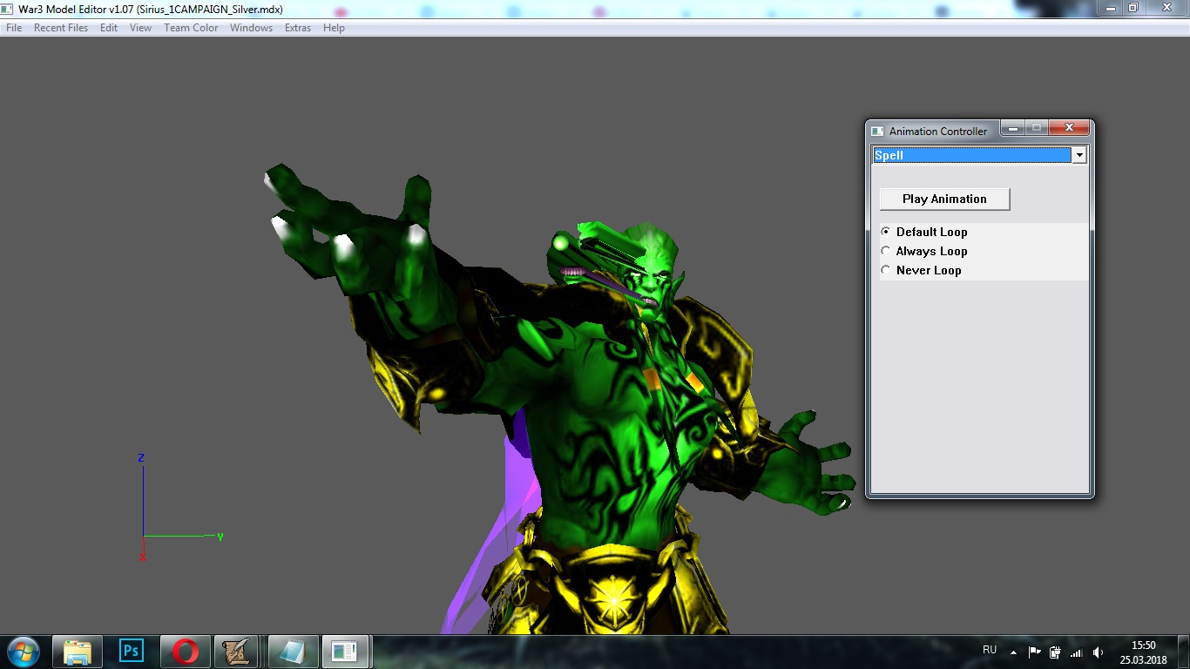Open the network signal tray icon
1190x669 pixels.
(x=1076, y=652)
